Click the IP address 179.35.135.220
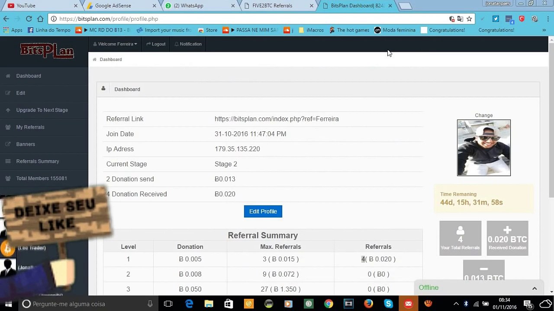 tap(237, 149)
